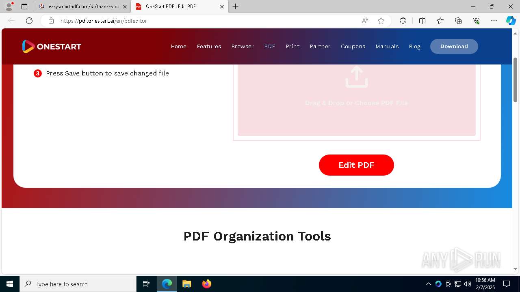Close the OneStart PDF tab

222,6
